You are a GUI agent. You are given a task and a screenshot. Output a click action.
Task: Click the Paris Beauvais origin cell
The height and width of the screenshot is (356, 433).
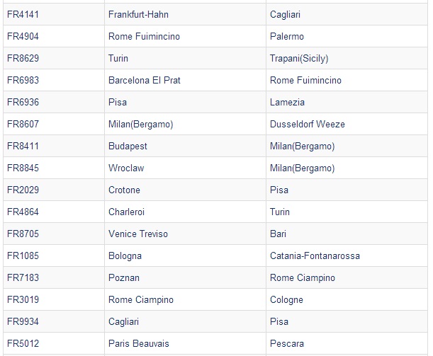185,343
